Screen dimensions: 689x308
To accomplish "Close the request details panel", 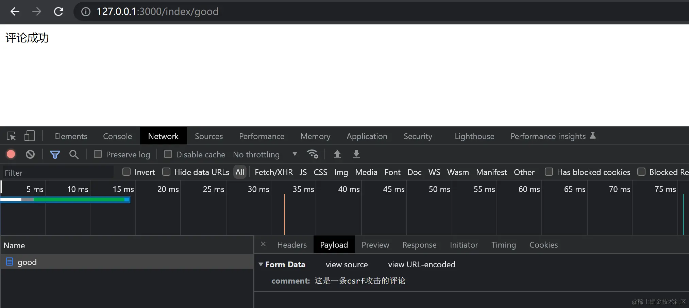I will tap(263, 244).
